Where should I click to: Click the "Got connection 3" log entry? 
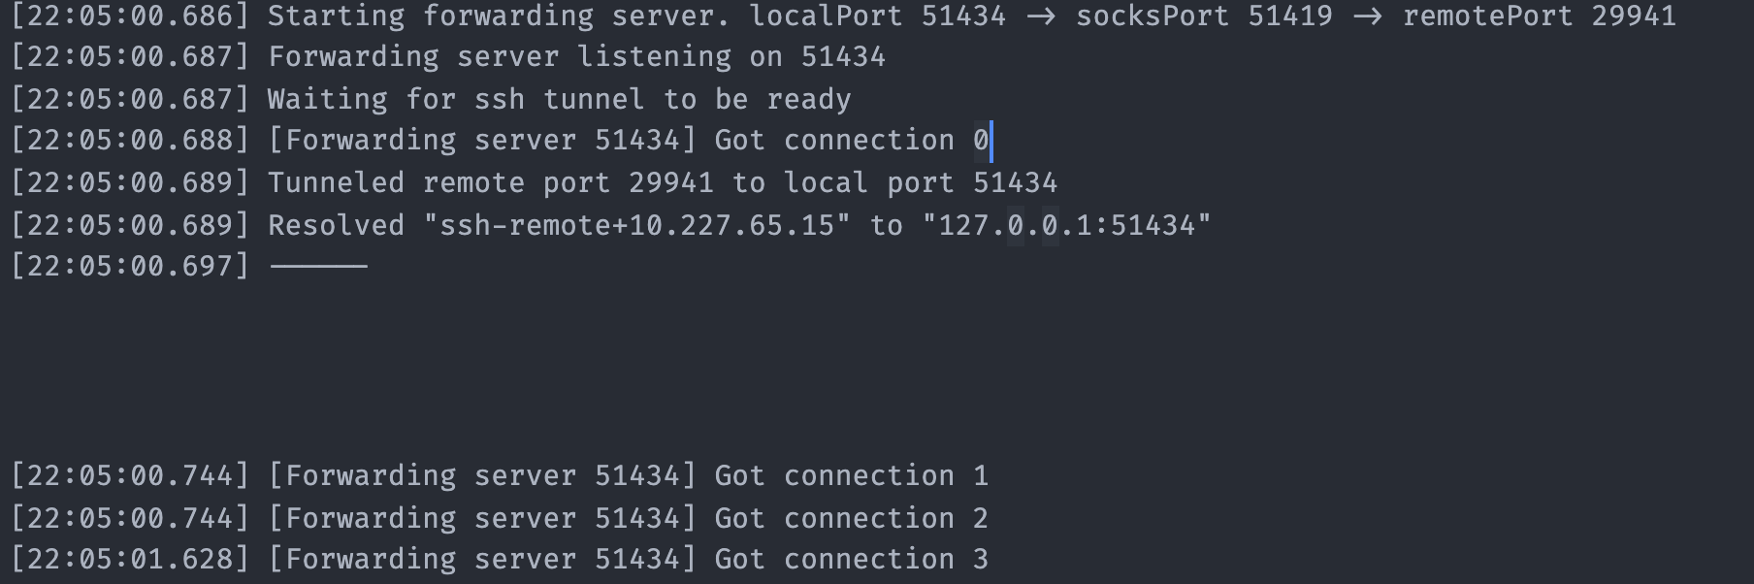(851, 560)
